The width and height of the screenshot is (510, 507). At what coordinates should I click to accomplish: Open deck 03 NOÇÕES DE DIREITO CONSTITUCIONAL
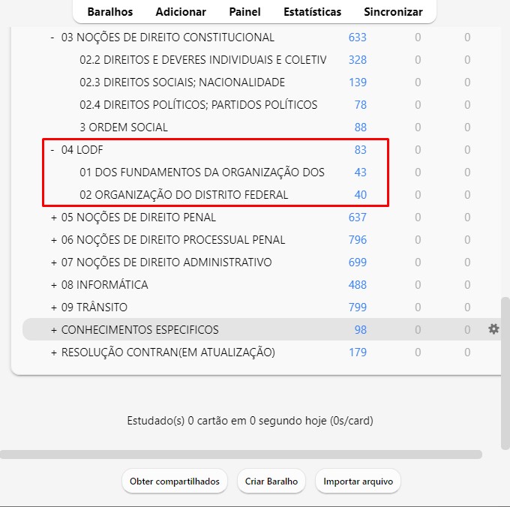point(168,37)
